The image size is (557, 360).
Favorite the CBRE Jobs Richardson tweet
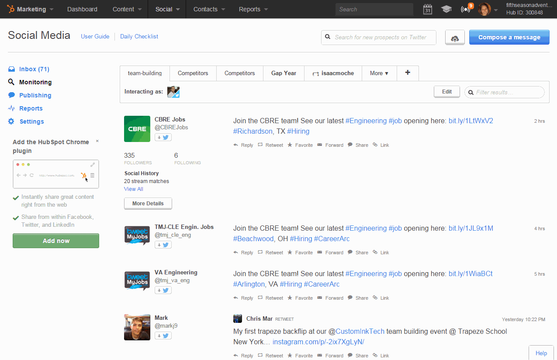click(300, 145)
